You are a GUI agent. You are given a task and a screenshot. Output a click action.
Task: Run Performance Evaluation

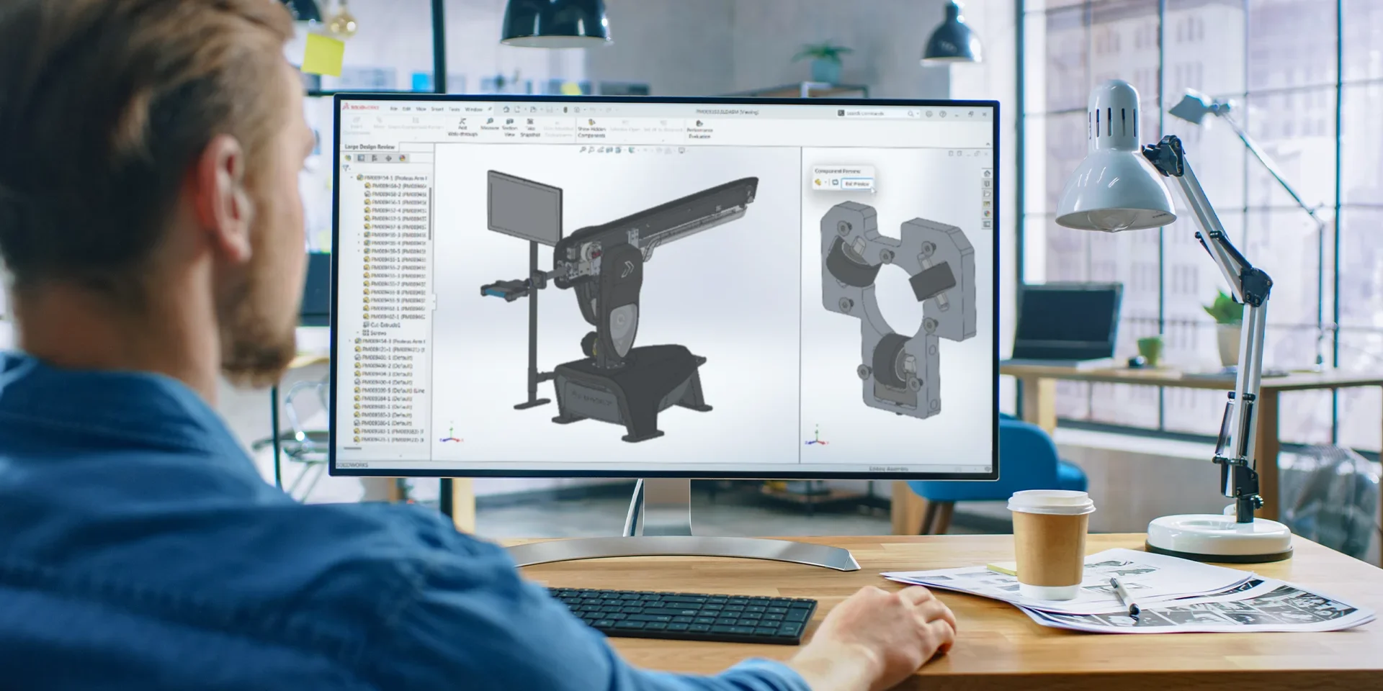click(x=699, y=125)
